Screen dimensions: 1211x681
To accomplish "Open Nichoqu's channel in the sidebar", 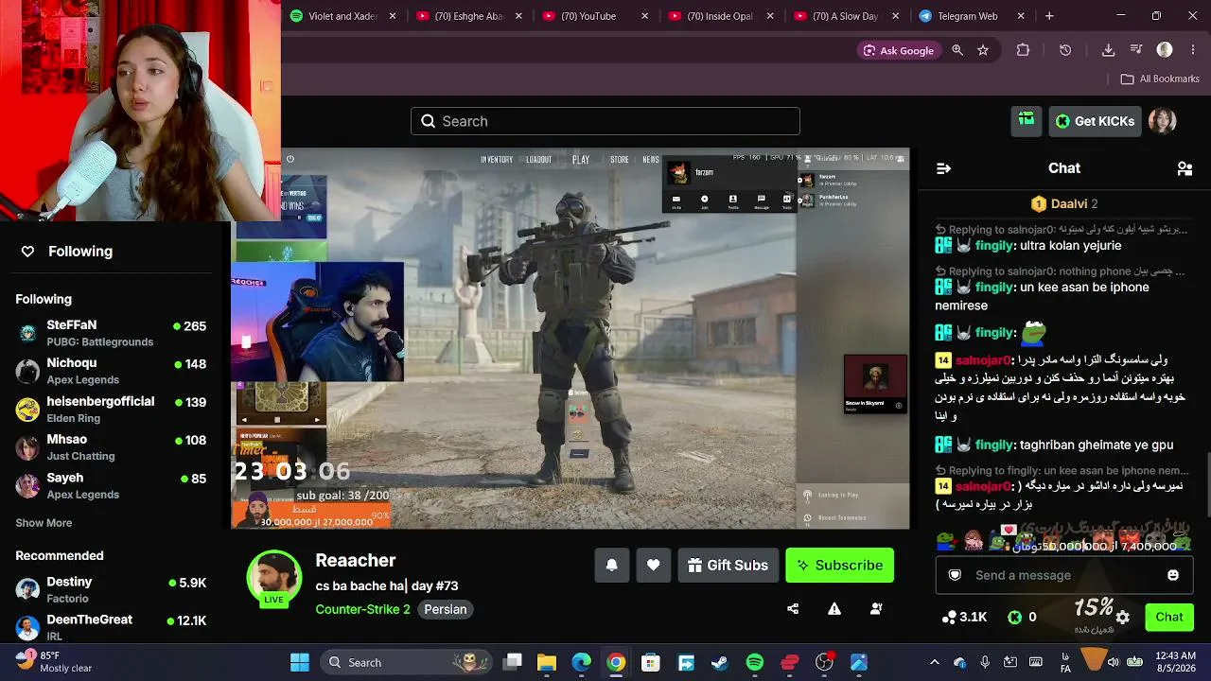I will click(x=113, y=371).
